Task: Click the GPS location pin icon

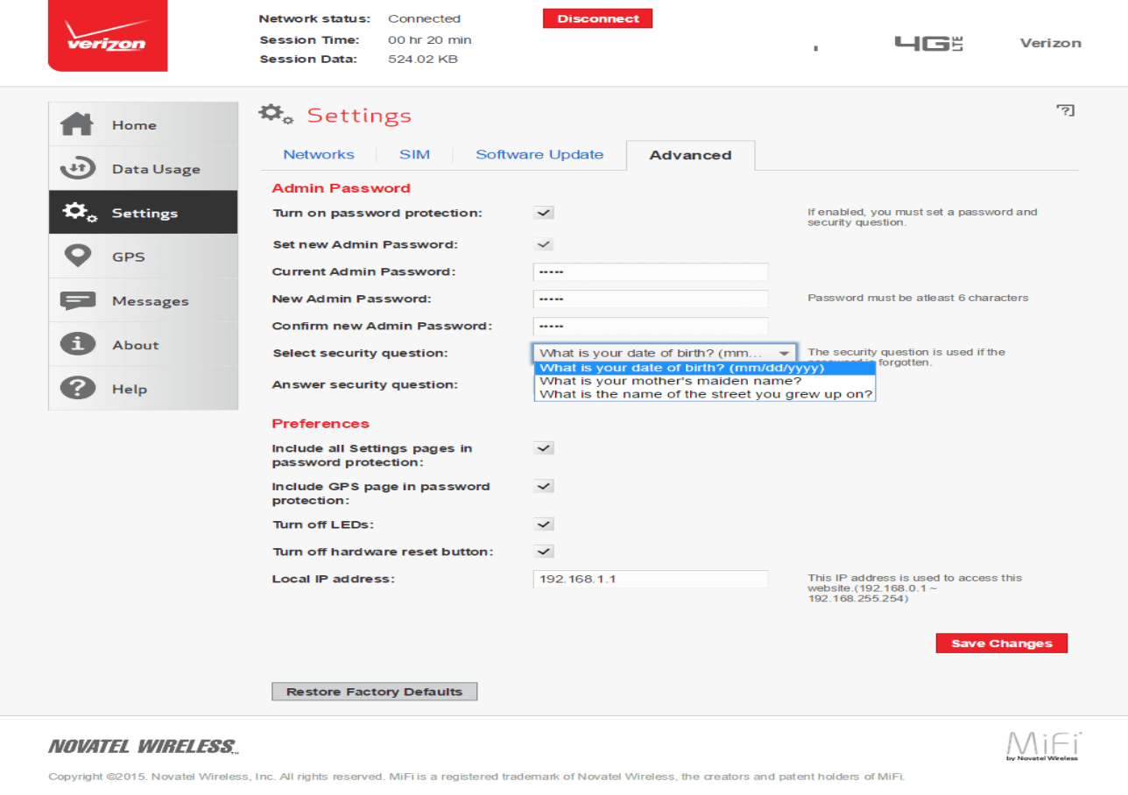Action: tap(77, 257)
